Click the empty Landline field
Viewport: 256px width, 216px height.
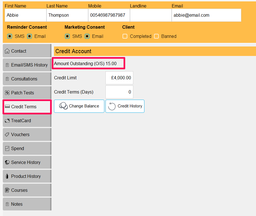[151, 15]
